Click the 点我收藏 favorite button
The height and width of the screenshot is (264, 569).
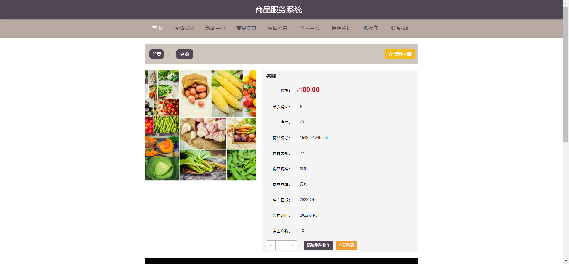[399, 54]
